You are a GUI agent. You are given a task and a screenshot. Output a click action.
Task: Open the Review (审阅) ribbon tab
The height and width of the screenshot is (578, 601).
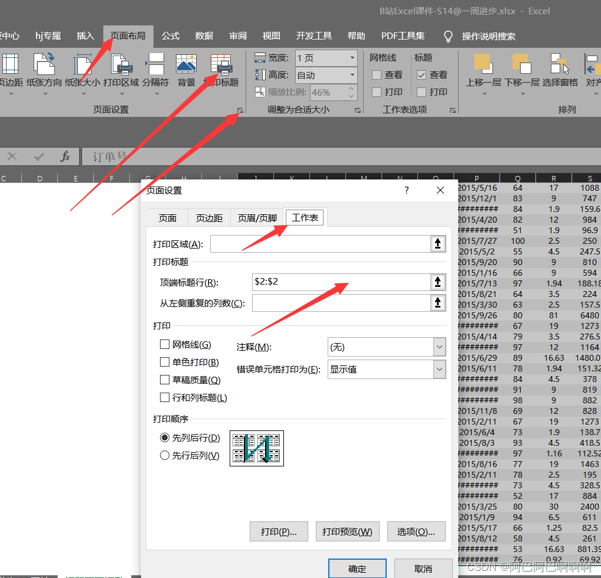coord(238,36)
